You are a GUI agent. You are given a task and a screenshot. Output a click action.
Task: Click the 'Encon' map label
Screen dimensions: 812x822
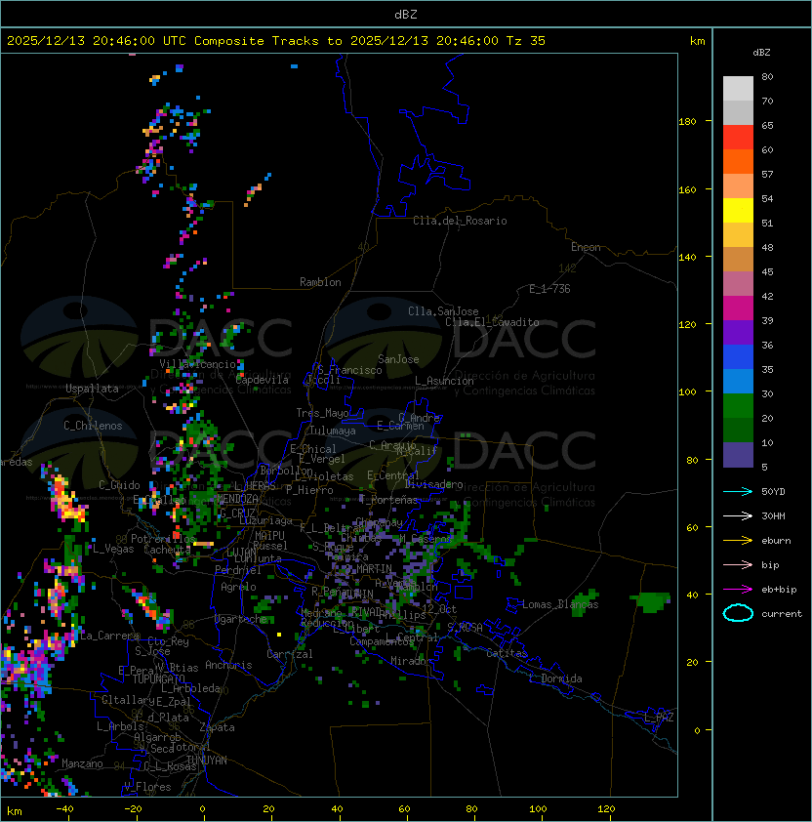pyautogui.click(x=586, y=247)
